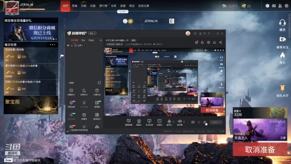Select 完成任意1场对局 daily task
Image resolution: width=291 pixels, height=164 pixels.
tap(31, 55)
